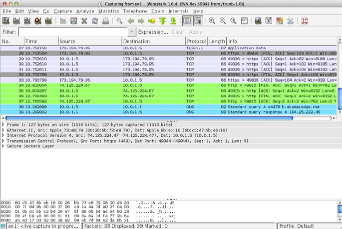The width and height of the screenshot is (342, 229).
Task: Expand Transmission Control Protocol row
Action: click(3, 140)
